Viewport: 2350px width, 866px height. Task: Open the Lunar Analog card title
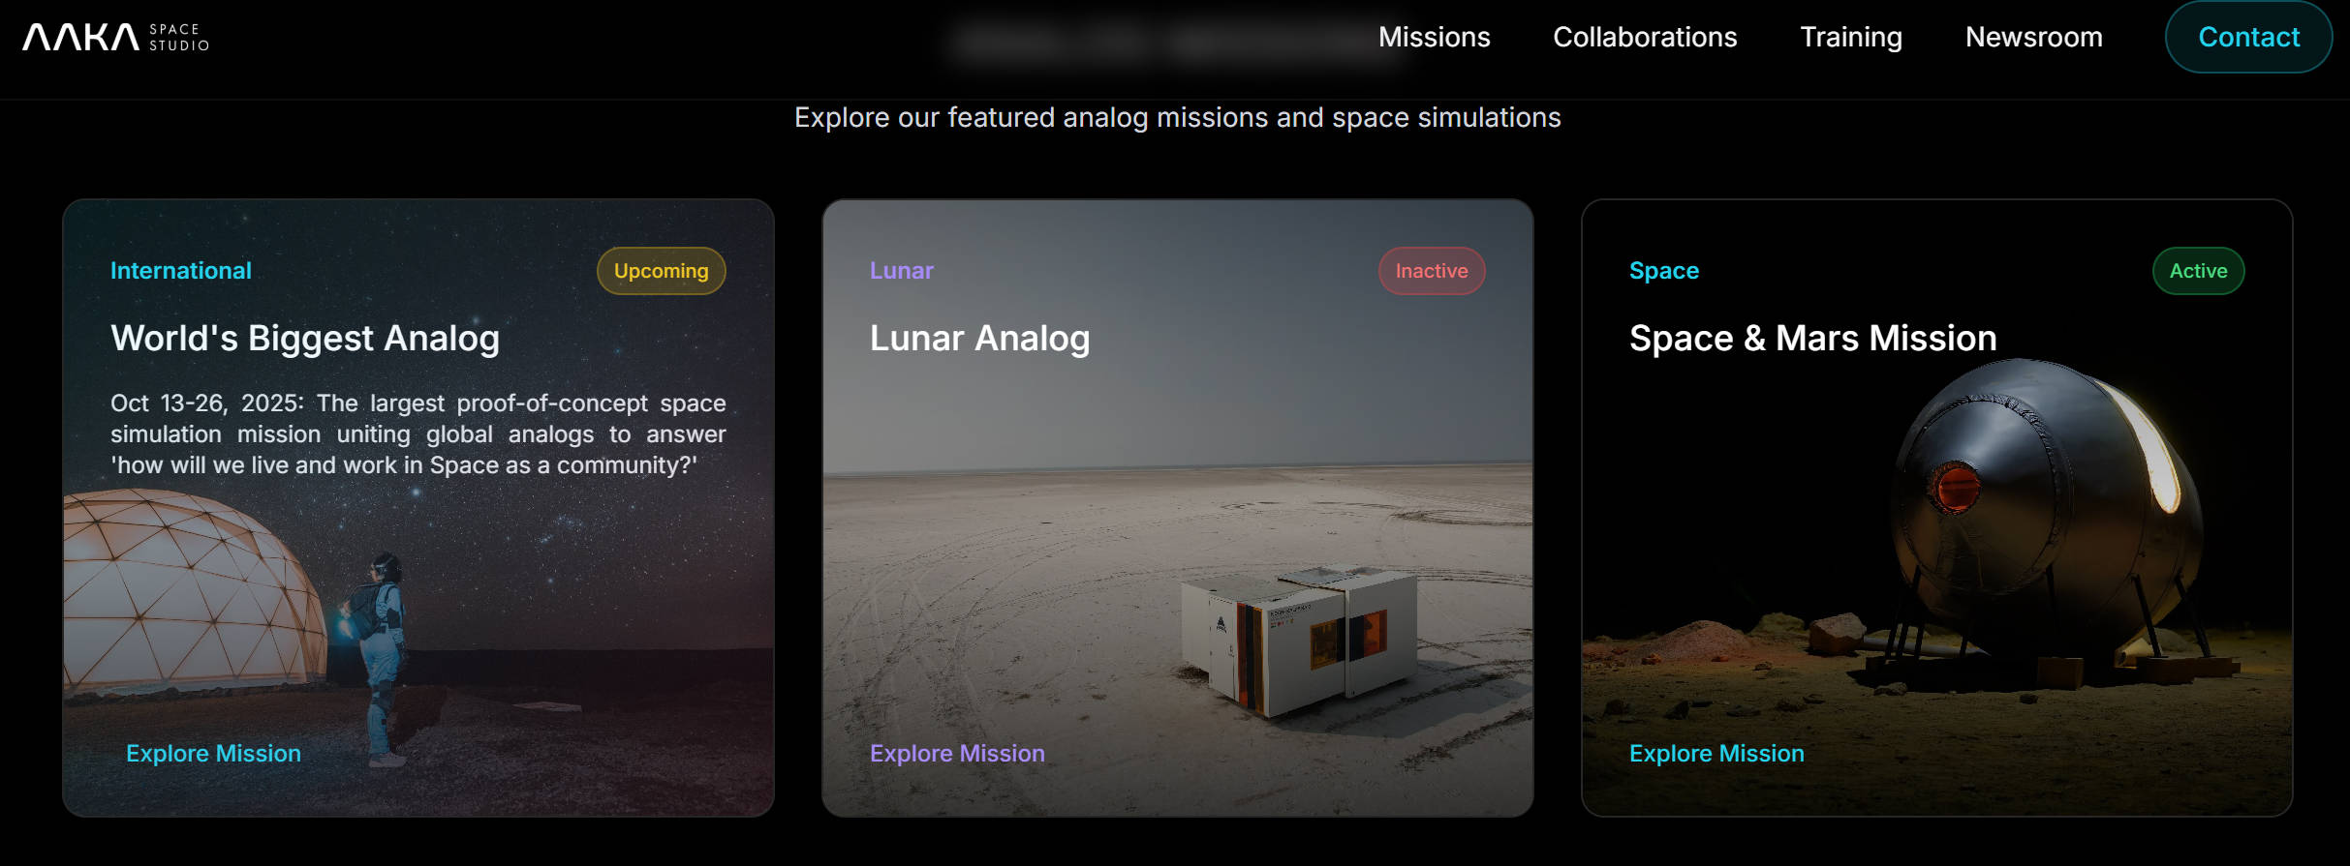coord(980,339)
